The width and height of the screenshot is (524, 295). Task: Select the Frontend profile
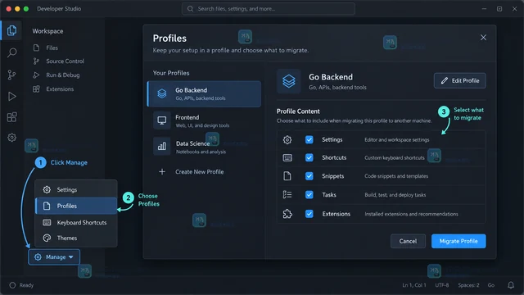(x=204, y=120)
